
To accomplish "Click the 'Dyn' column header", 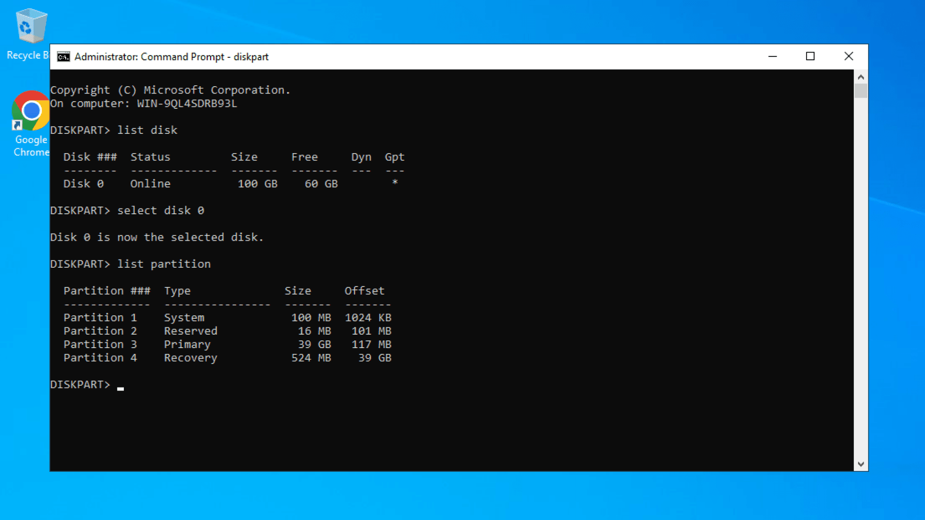I will (361, 157).
